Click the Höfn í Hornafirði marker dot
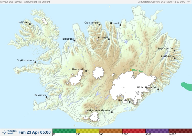Viewport: 192px width, 136px height. [158, 89]
